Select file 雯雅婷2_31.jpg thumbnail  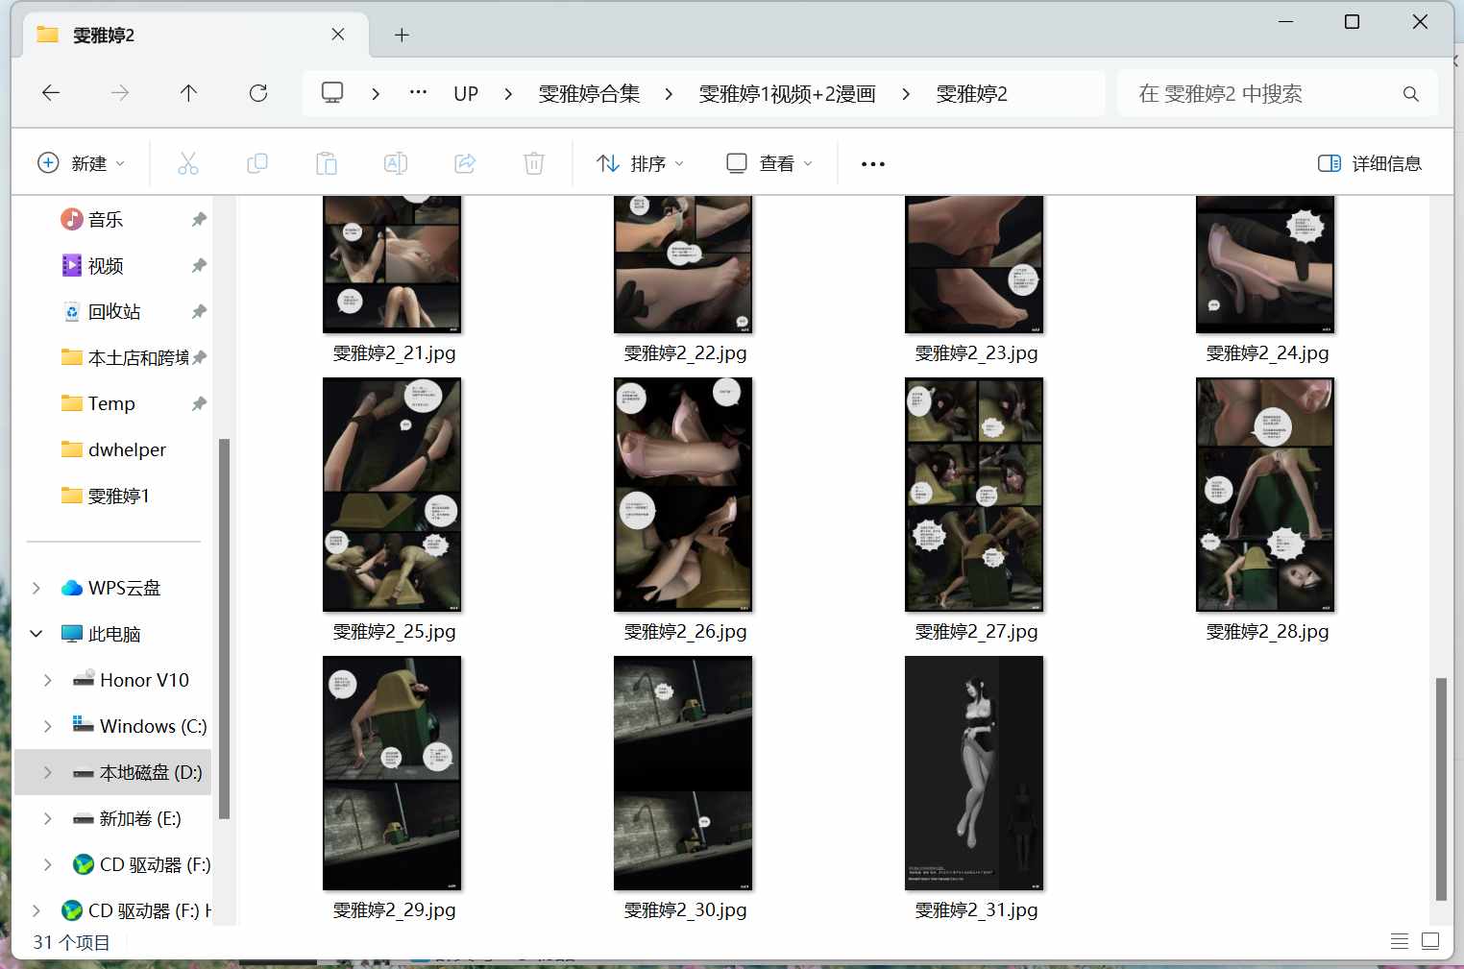click(974, 773)
